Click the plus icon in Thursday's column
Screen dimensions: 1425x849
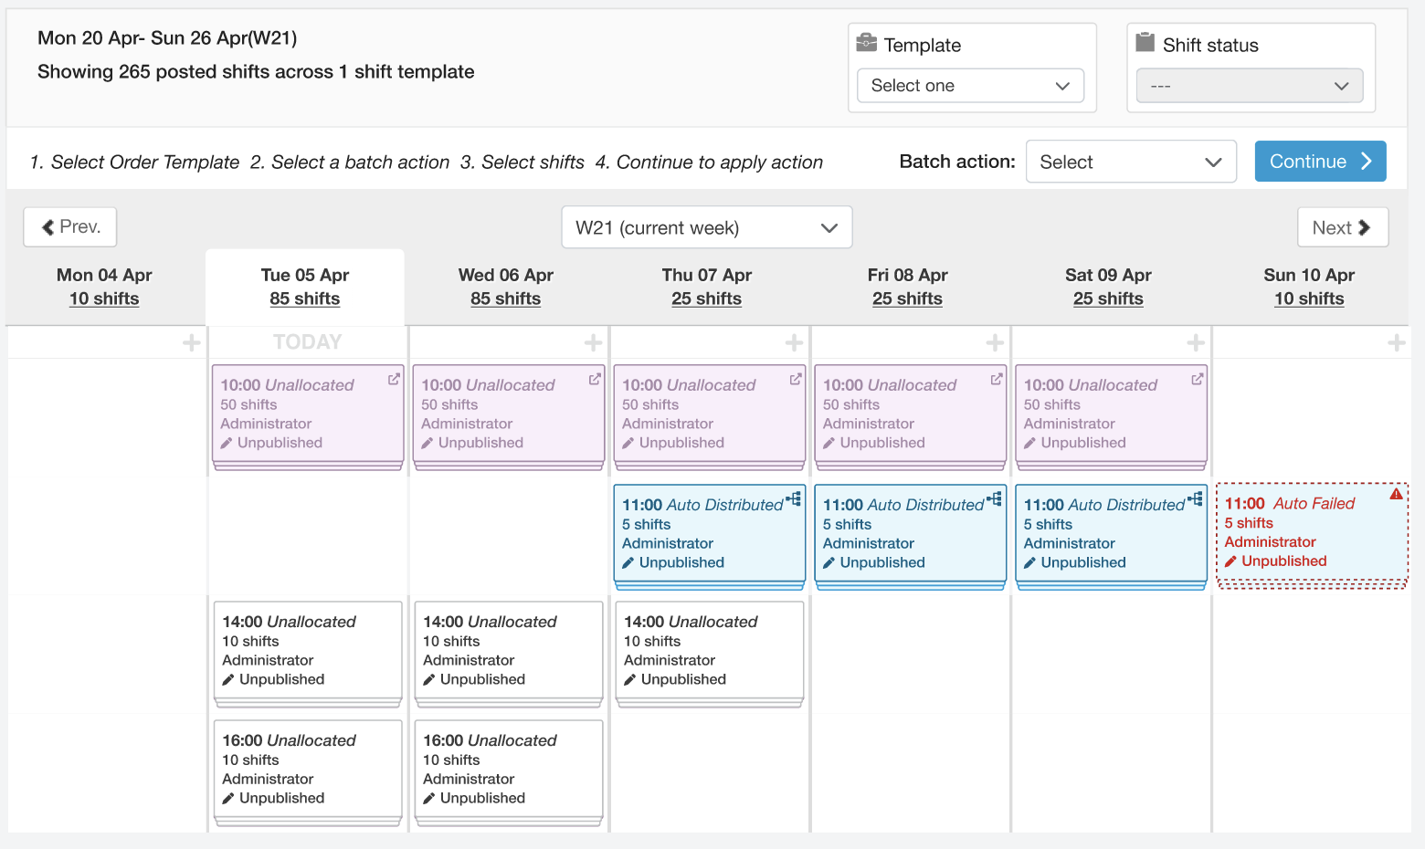click(794, 343)
